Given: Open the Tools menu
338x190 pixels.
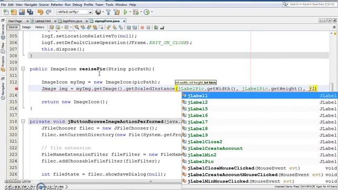Looking at the screenshot, I should [x=109, y=5].
